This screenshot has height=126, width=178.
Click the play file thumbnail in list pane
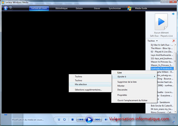pyautogui.click(x=161, y=22)
